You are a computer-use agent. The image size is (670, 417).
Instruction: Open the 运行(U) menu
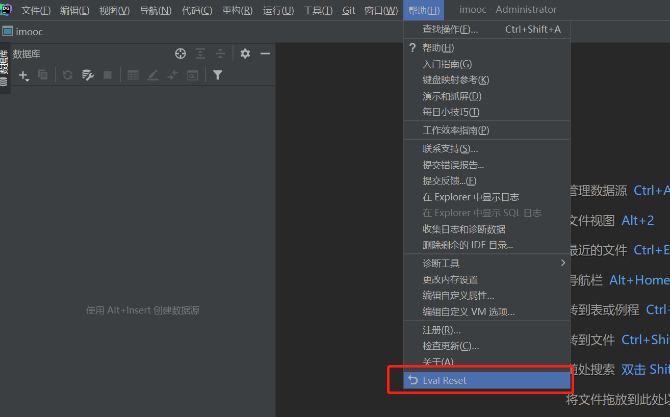(278, 10)
